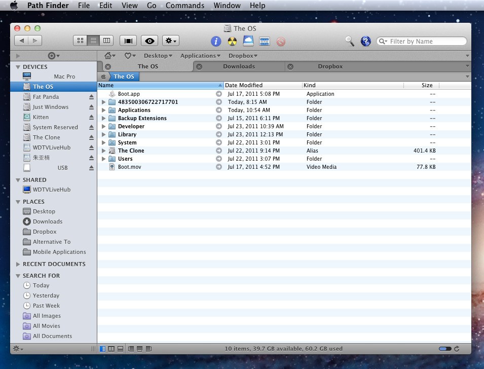Open Mobile Applications in sidebar
This screenshot has height=369, width=484.
53,252
